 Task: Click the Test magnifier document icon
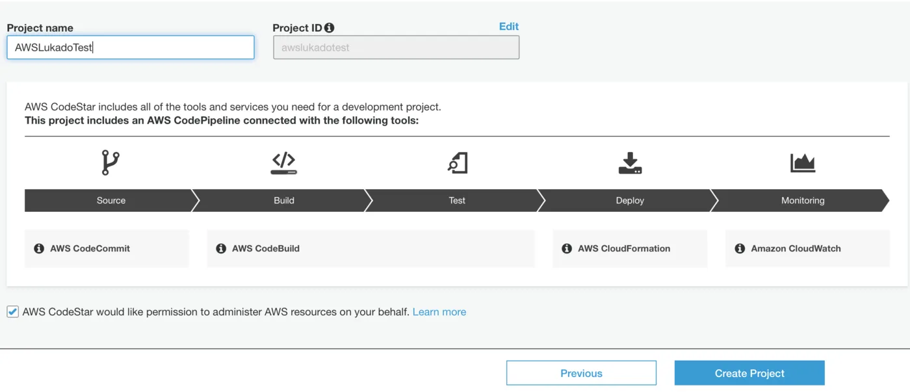pos(458,163)
